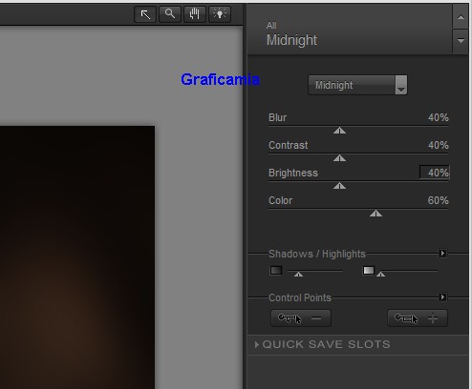Image resolution: width=472 pixels, height=389 pixels.
Task: Click the Brightness value field
Action: [x=435, y=173]
